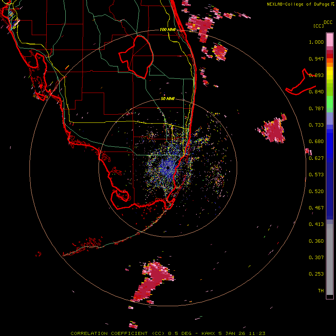Viewport: 336px width, 336px height.
Task: Click the 100 NMI range ring label
Action: pos(168,29)
